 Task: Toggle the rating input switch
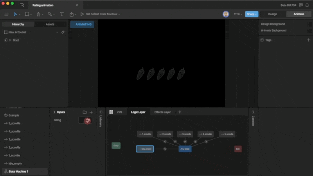click(85, 120)
